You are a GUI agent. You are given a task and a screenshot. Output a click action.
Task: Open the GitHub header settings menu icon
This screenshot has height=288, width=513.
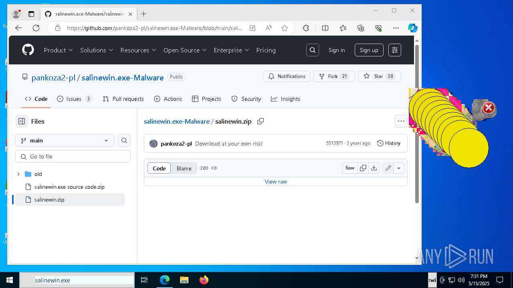click(x=395, y=50)
